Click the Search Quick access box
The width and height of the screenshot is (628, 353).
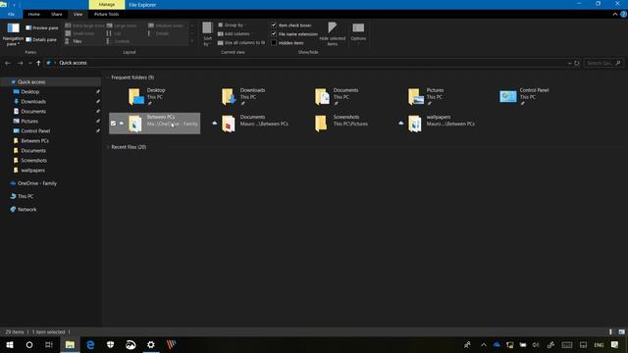[603, 63]
